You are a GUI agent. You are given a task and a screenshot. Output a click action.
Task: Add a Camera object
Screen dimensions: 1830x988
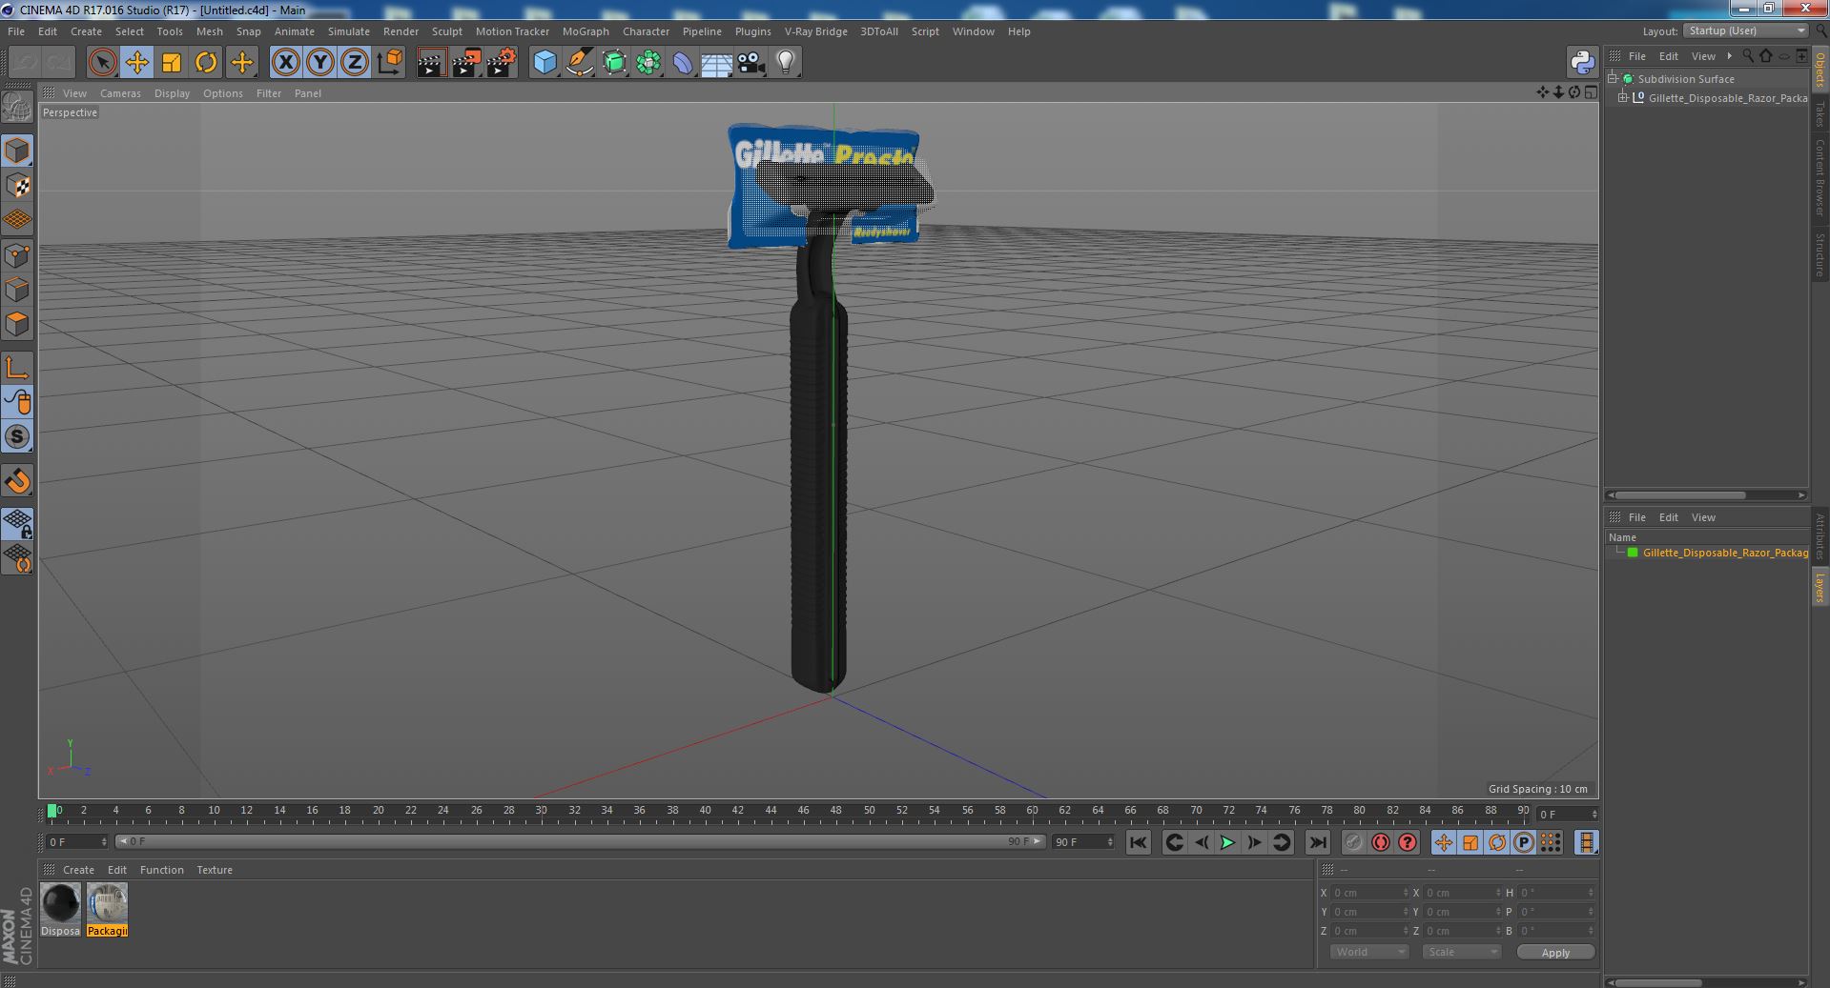pos(751,63)
